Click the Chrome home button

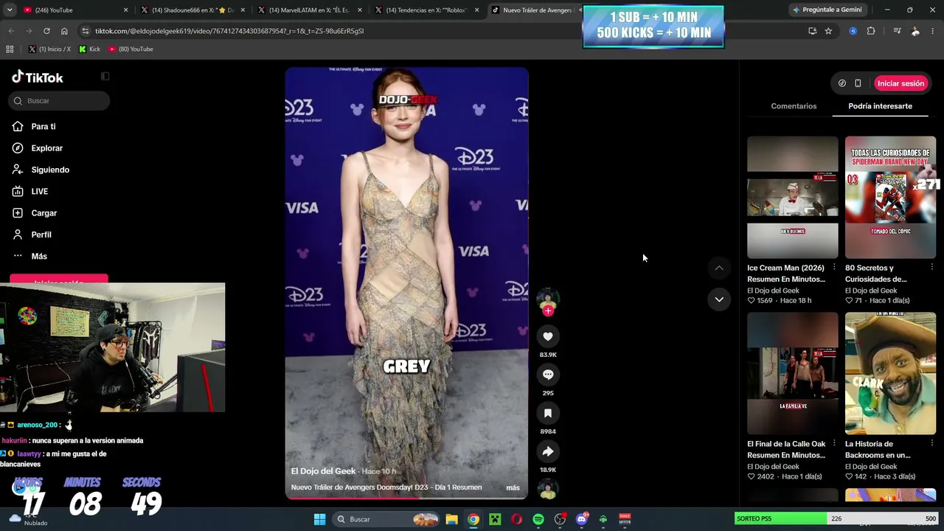click(x=64, y=31)
